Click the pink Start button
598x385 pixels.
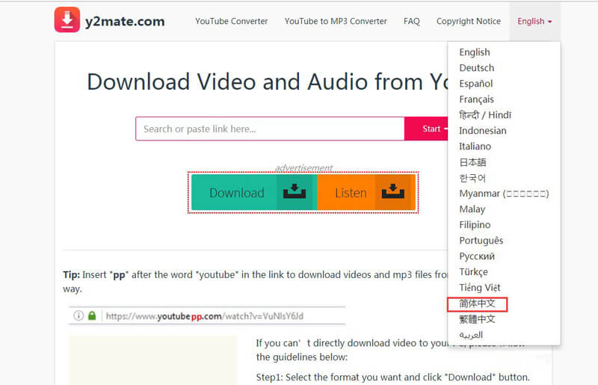click(x=426, y=129)
